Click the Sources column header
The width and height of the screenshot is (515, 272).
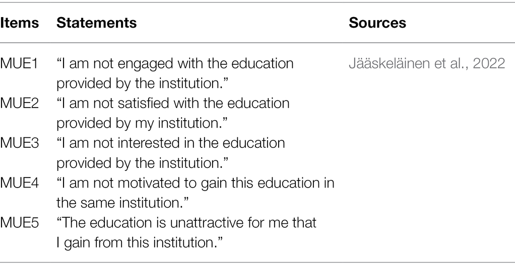(x=377, y=23)
